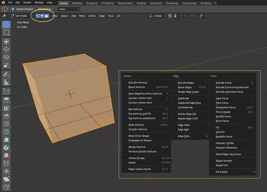Open proportional editing falloff dropdown
Viewport: 267px width, 192px height.
pos(193,16)
